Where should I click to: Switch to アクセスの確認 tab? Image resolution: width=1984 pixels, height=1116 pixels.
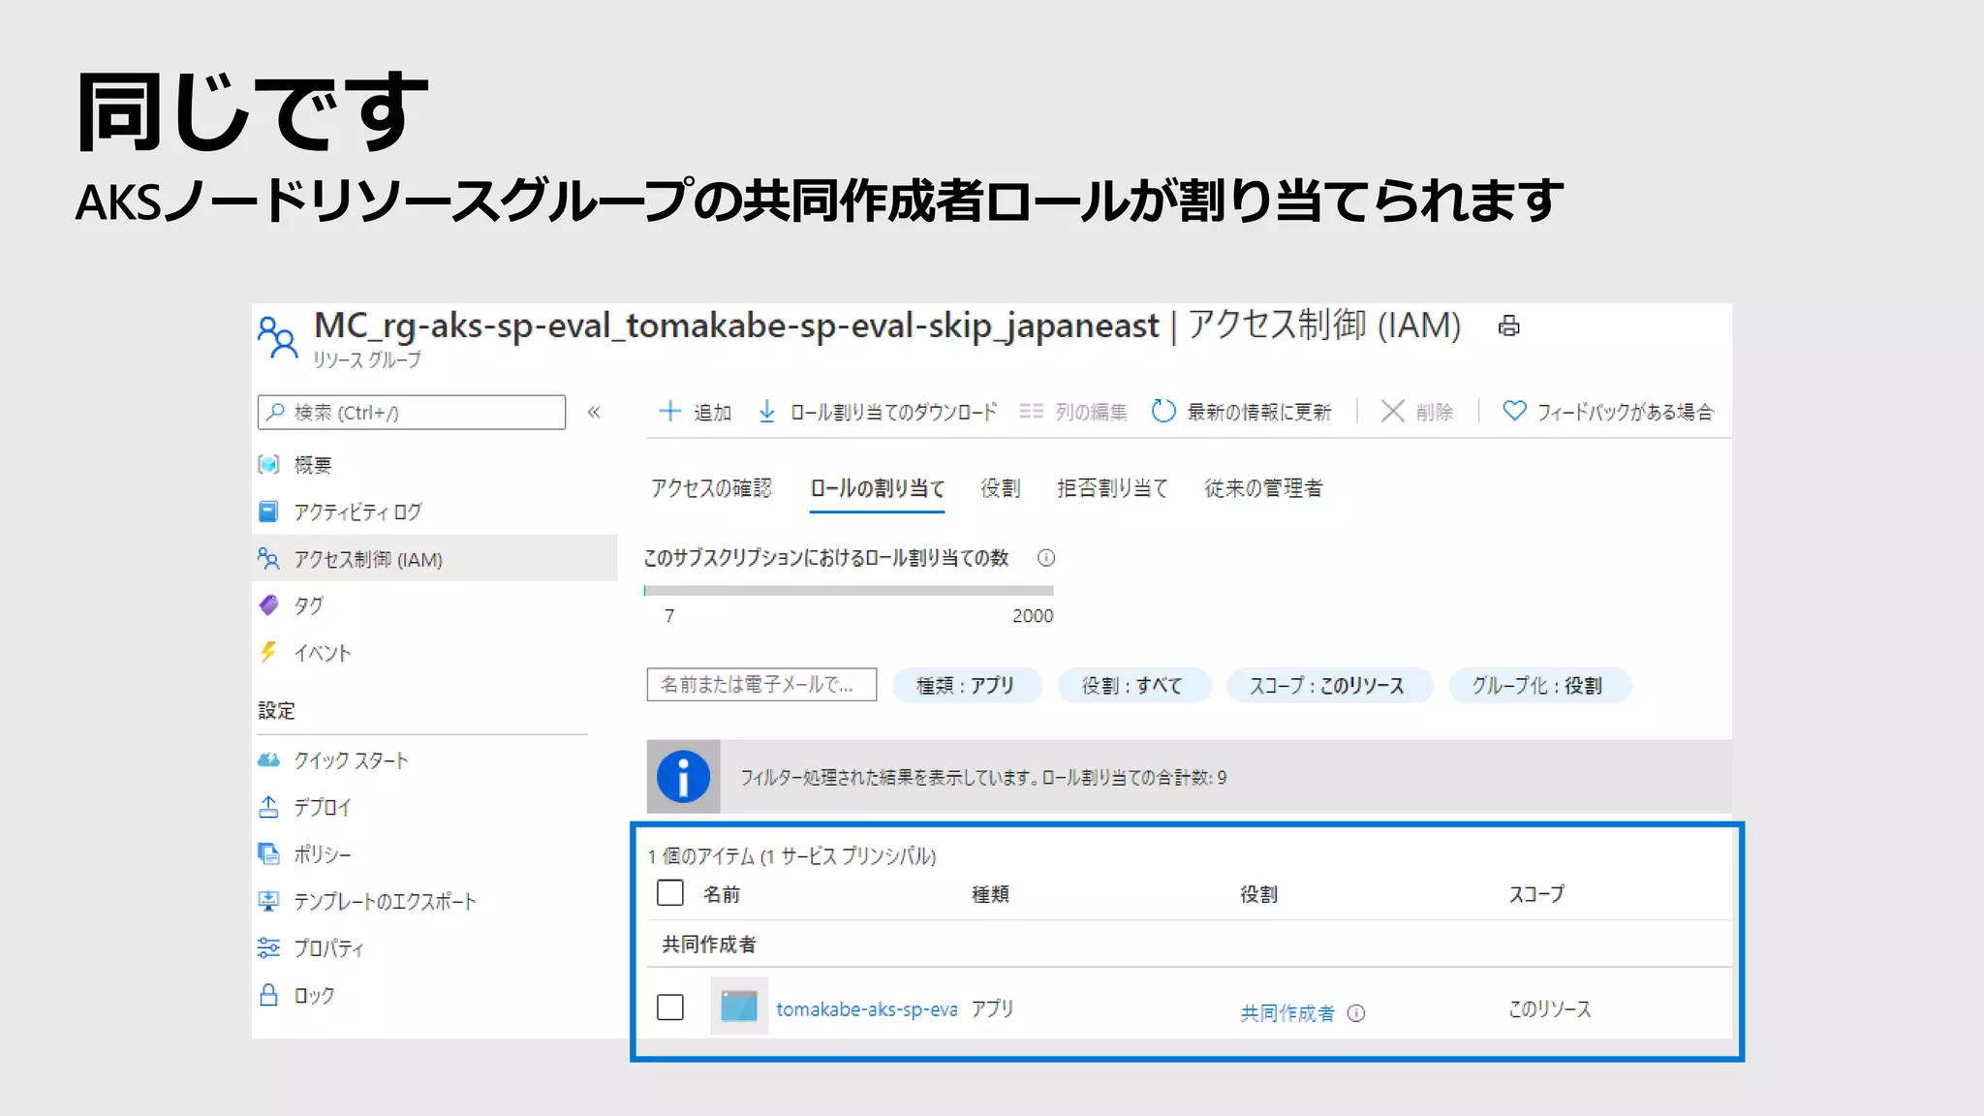[711, 488]
